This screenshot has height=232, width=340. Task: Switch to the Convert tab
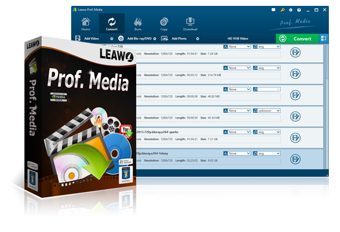(x=112, y=24)
